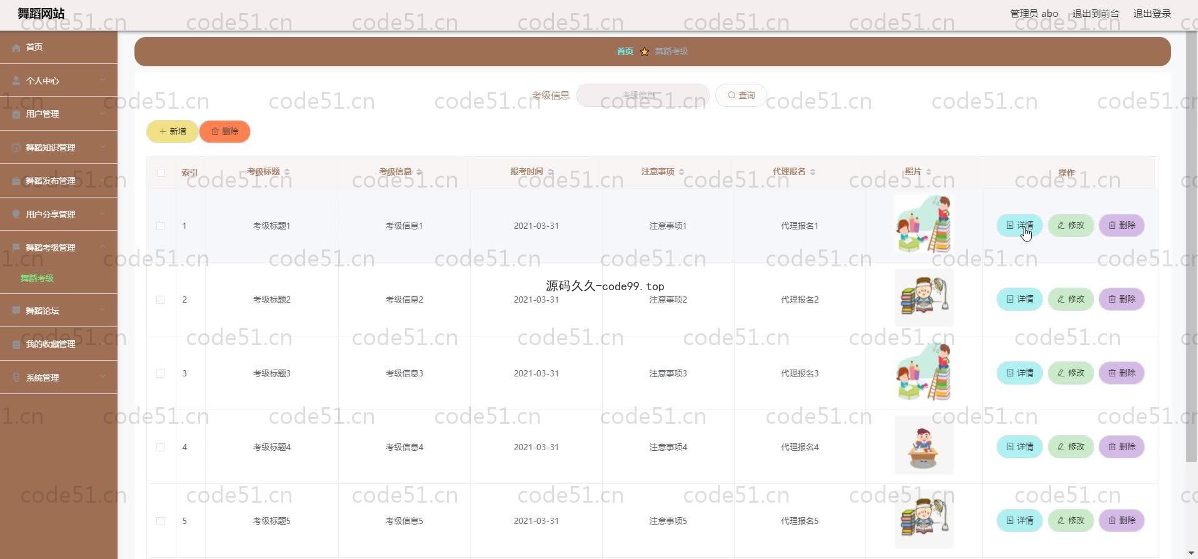Screen dimensions: 1198x559
Task: Click the icon beside 舞蹈发布管理
Action: tap(16, 181)
